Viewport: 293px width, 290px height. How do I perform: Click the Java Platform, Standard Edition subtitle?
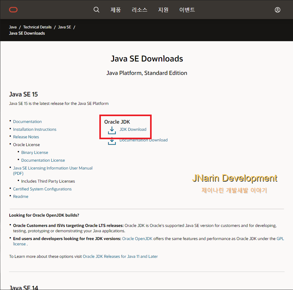[x=147, y=73]
